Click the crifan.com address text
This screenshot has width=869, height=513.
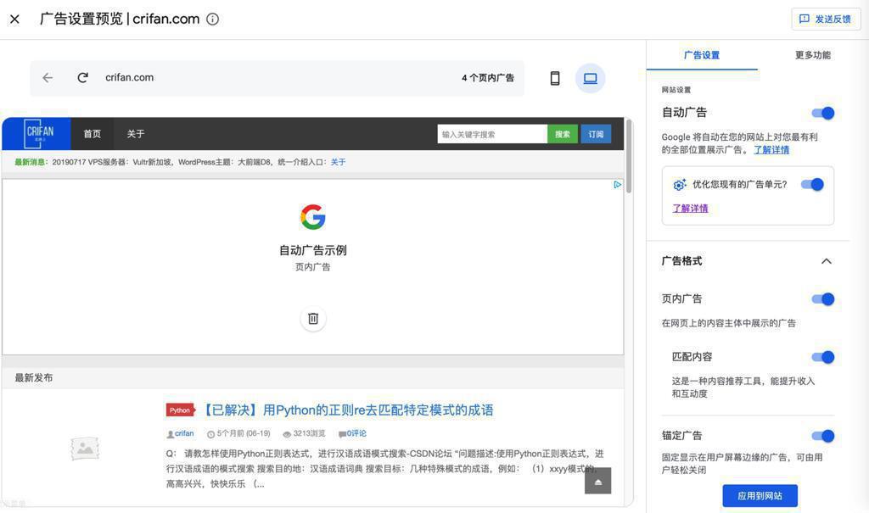(130, 77)
